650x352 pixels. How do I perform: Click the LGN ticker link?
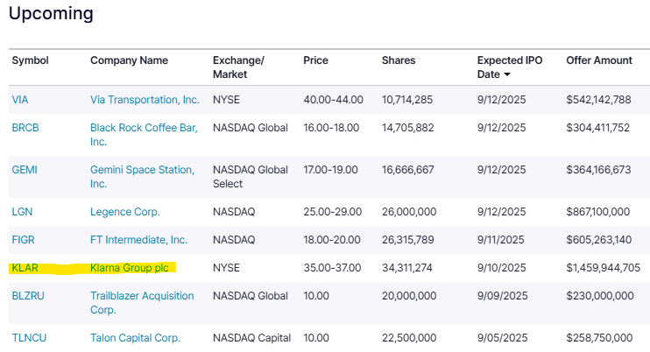21,212
